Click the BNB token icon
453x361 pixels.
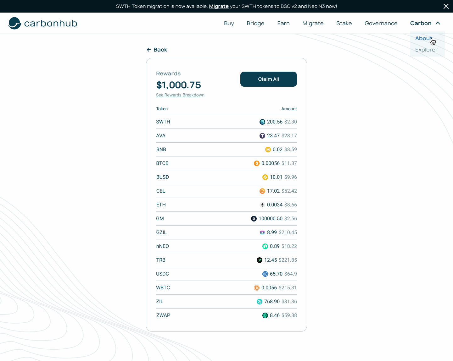tap(268, 150)
